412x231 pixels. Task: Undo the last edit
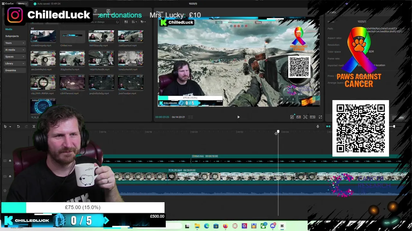click(x=18, y=126)
